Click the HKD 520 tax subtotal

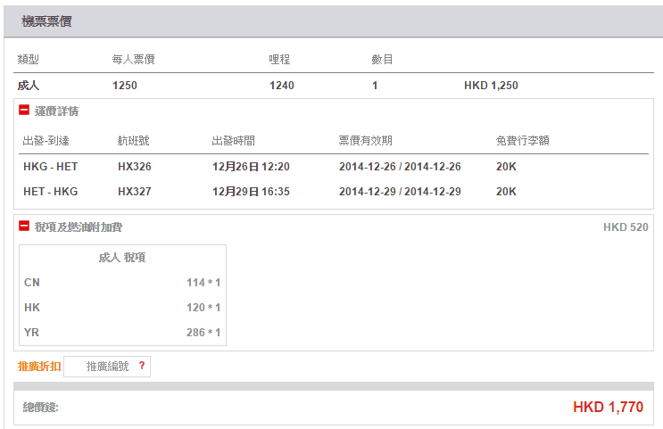click(626, 227)
